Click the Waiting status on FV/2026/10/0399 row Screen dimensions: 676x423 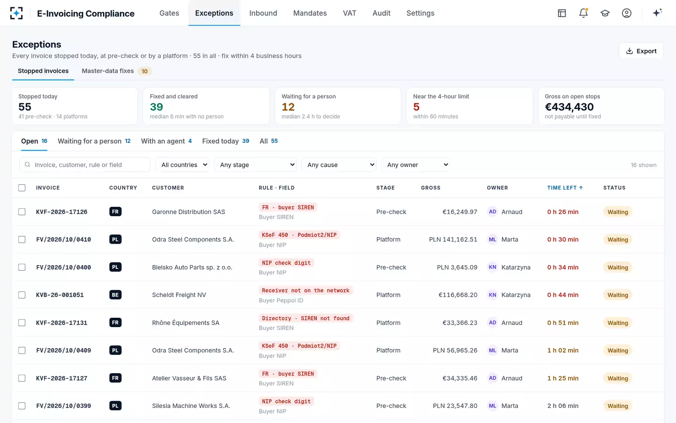tap(617, 406)
